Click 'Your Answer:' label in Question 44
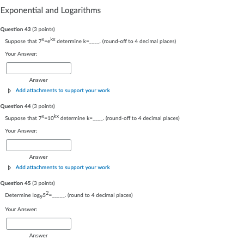The width and height of the screenshot is (226, 245). point(21,131)
